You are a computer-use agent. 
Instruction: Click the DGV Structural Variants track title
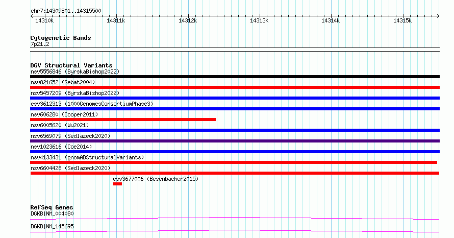coord(71,65)
